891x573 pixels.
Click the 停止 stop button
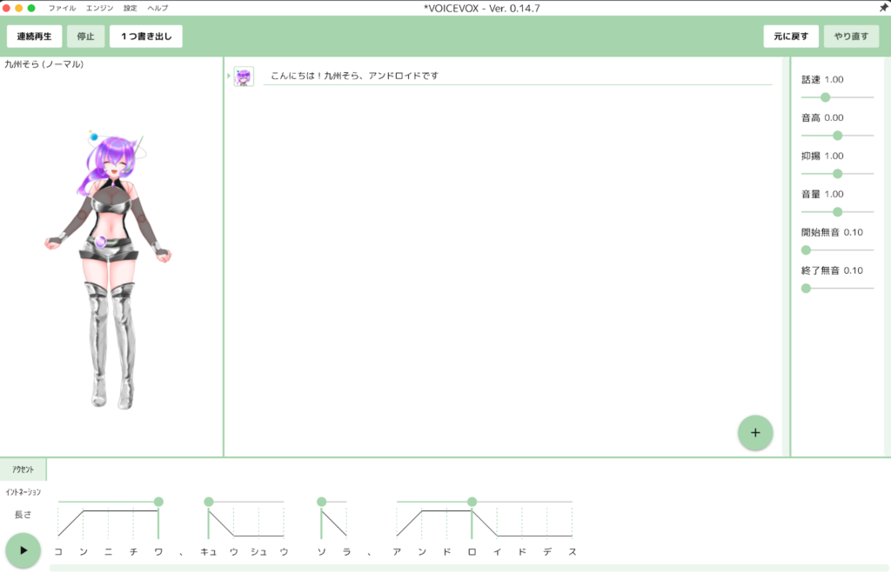86,37
